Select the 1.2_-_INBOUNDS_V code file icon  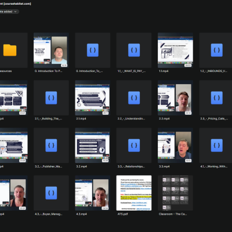click(x=217, y=50)
